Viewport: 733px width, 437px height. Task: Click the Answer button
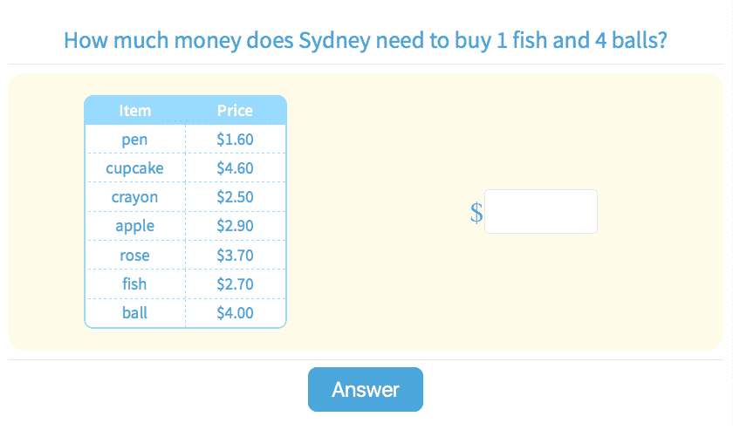365,390
